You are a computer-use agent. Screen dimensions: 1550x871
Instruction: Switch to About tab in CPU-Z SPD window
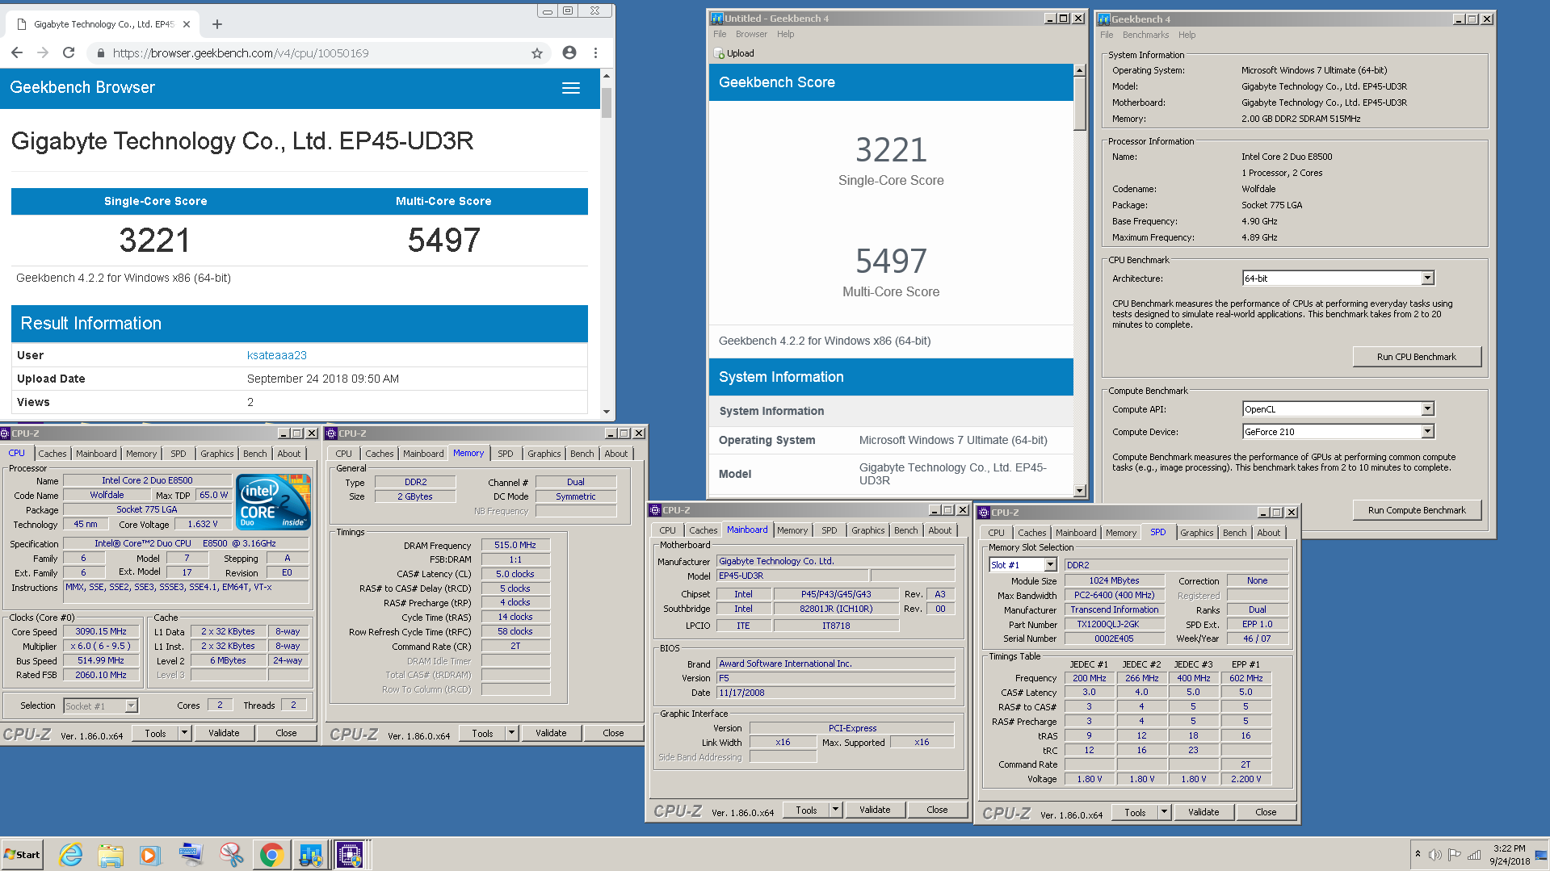[1268, 533]
